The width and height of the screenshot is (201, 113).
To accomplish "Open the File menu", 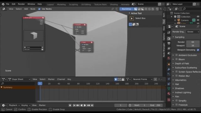I will click(x=8, y=4).
